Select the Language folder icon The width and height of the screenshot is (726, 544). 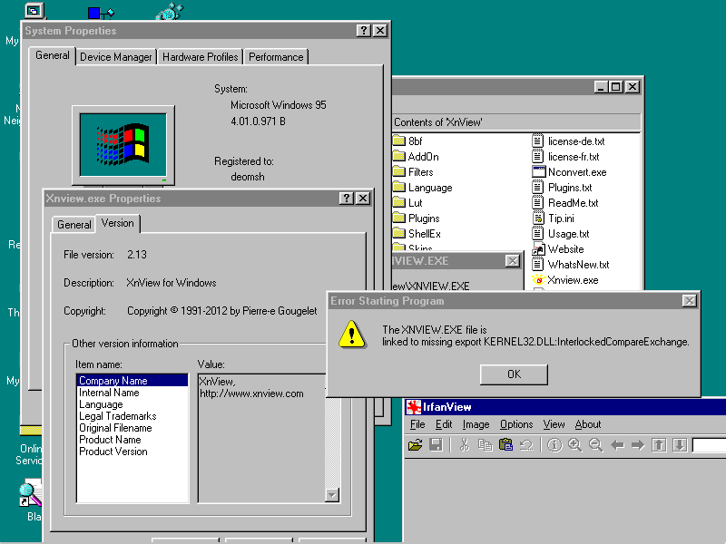399,188
